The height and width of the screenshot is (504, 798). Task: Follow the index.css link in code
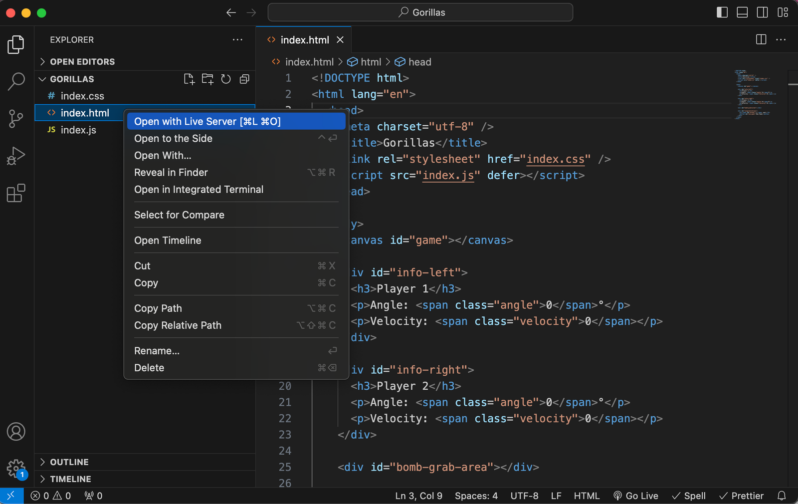click(556, 159)
